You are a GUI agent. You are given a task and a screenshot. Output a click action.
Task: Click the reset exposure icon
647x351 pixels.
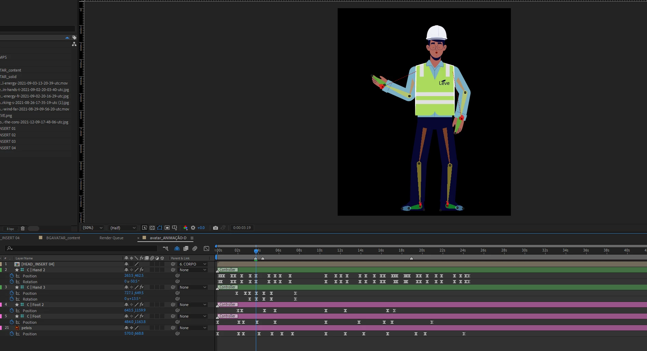click(x=193, y=228)
